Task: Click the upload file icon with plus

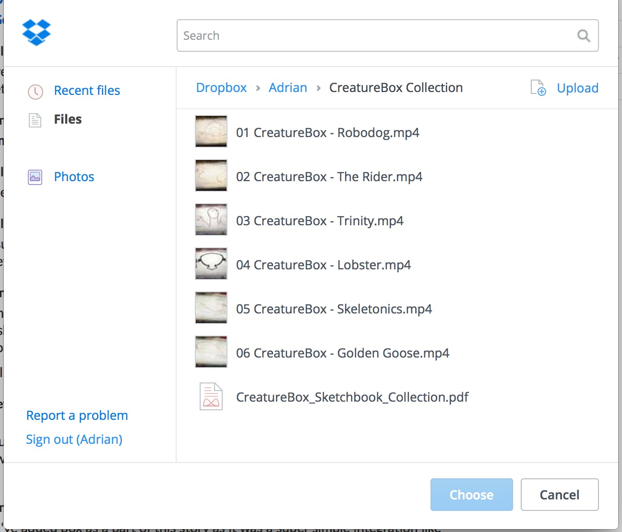Action: point(538,88)
